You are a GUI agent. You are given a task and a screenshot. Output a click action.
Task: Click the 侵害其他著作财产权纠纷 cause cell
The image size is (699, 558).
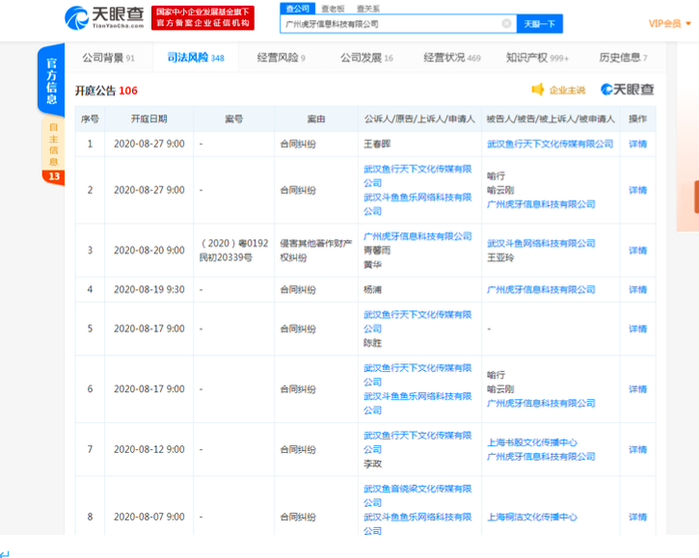[x=315, y=250]
